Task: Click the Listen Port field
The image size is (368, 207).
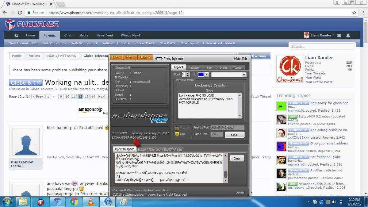Action: click(217, 134)
